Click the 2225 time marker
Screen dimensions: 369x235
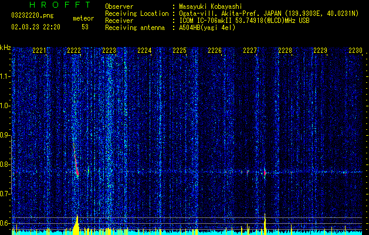tap(180, 51)
